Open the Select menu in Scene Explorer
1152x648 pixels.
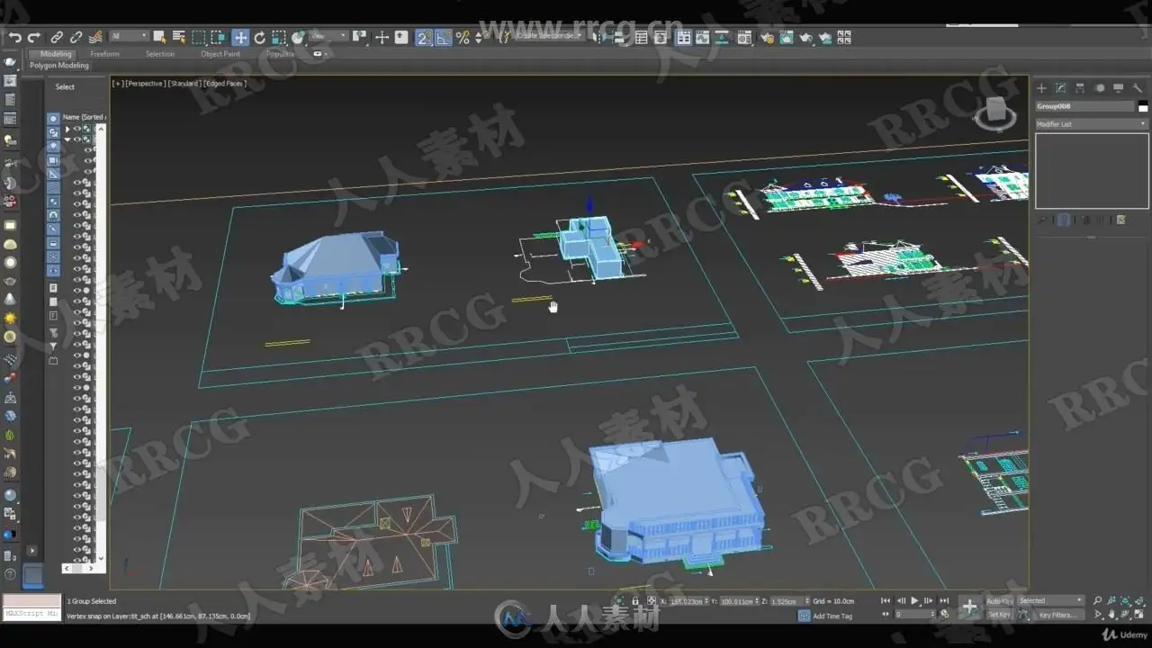coord(65,87)
